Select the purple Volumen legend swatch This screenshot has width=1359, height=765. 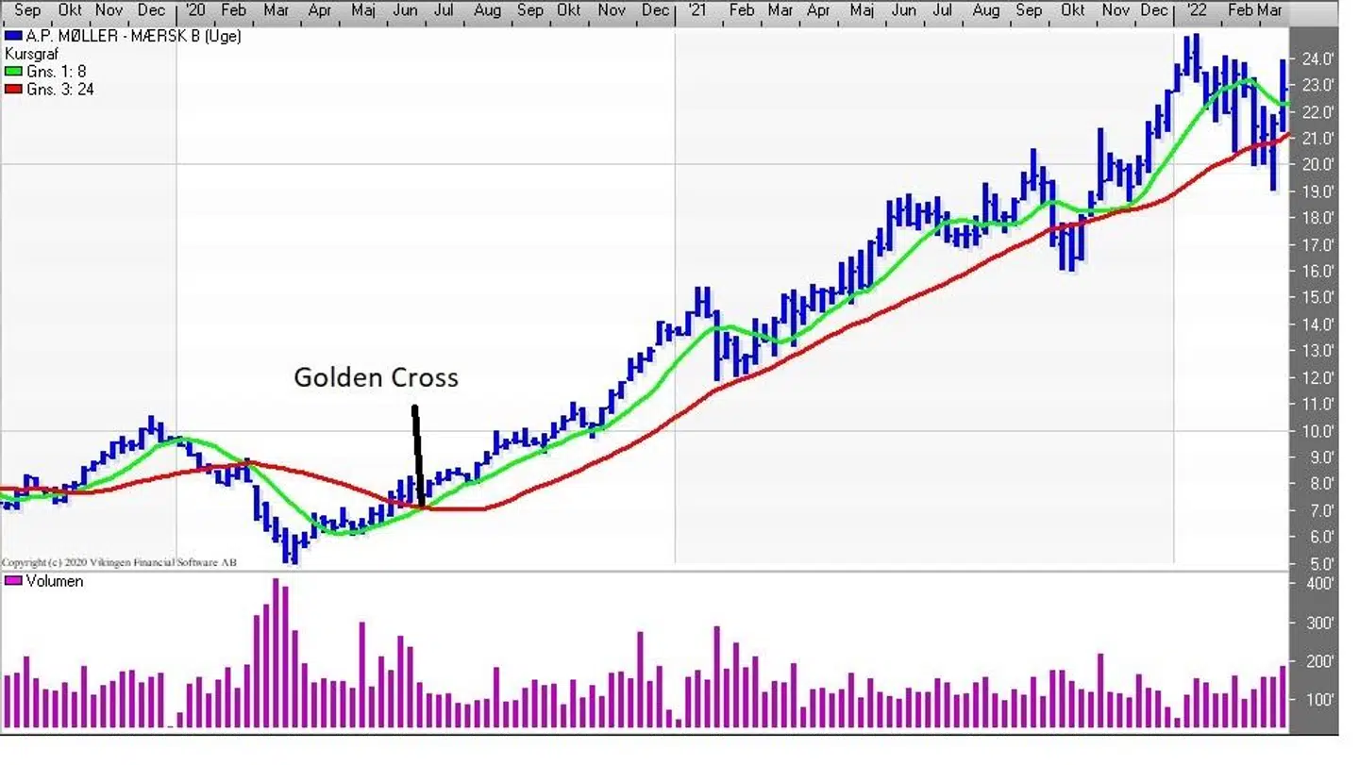pos(13,581)
